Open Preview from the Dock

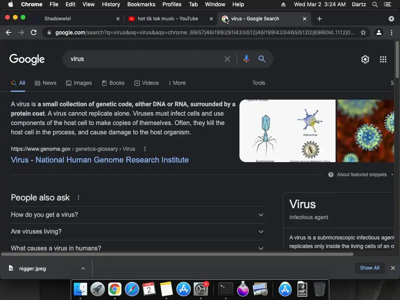[260, 289]
